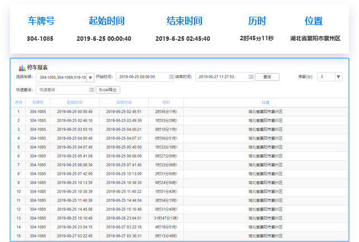Click the large 历时 heading in summary card
This screenshot has width=359, height=242.
(257, 21)
